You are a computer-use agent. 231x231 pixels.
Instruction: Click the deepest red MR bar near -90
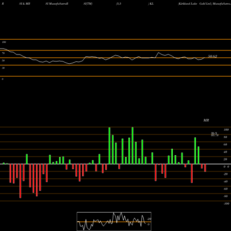(x=20, y=181)
